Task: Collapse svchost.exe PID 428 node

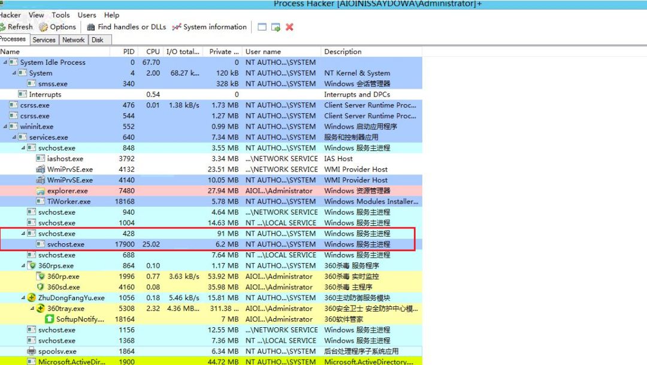Action: (23, 234)
